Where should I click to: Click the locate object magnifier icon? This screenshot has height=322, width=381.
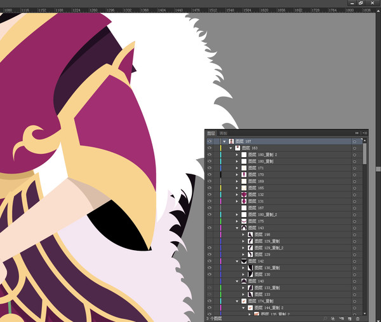(325, 319)
